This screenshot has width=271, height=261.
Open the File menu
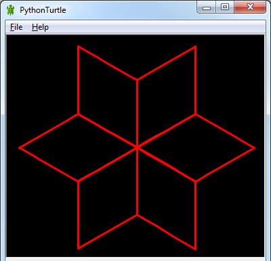pos(16,27)
